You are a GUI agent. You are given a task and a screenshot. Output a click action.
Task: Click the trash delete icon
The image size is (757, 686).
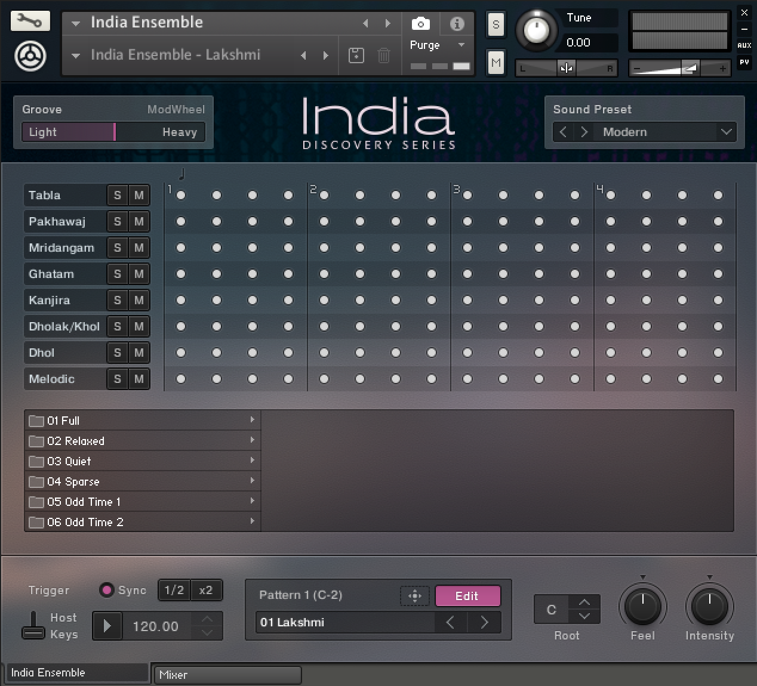(x=384, y=55)
